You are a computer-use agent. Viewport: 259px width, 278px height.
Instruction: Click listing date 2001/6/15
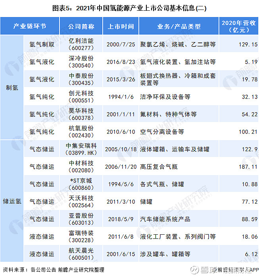point(121,254)
